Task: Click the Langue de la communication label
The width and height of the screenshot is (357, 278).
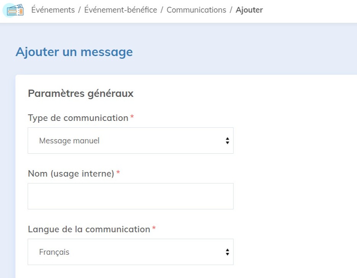Action: coord(89,229)
